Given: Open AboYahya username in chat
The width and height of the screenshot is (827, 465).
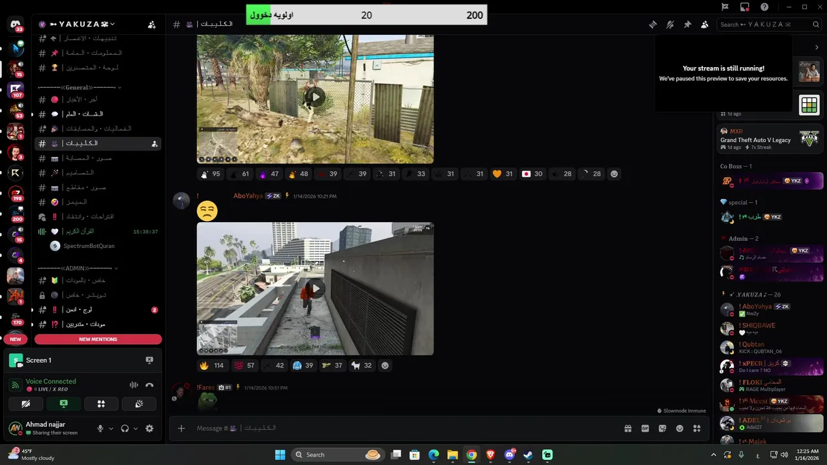Looking at the screenshot, I should pyautogui.click(x=248, y=196).
